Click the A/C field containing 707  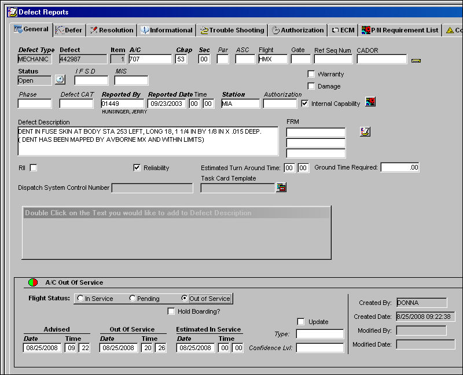coord(150,59)
